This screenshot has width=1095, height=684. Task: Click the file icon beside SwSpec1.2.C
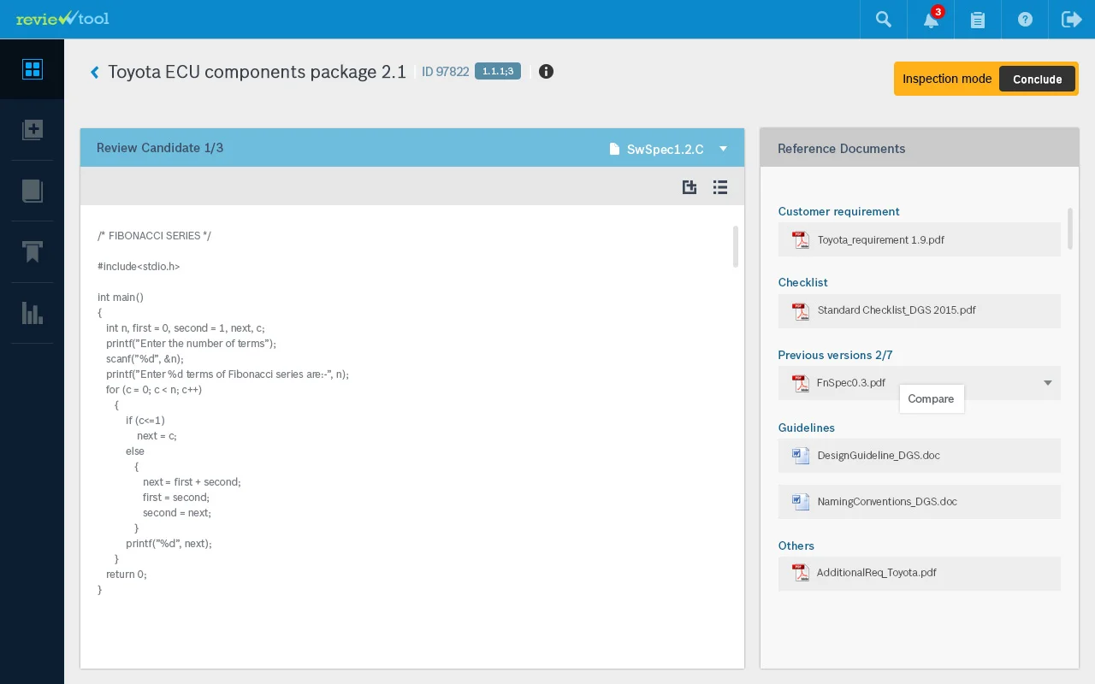coord(614,149)
